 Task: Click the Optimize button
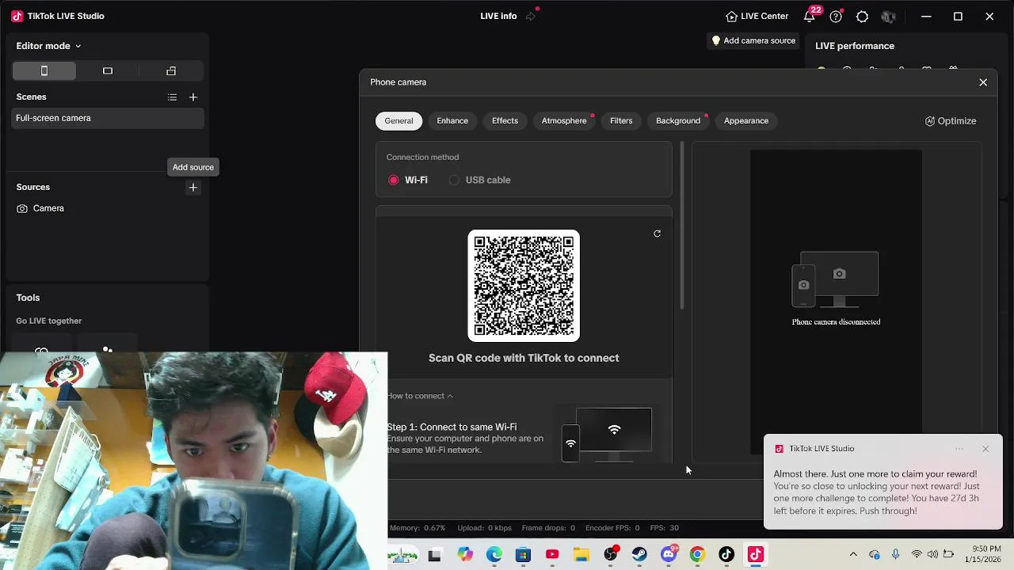pyautogui.click(x=951, y=121)
